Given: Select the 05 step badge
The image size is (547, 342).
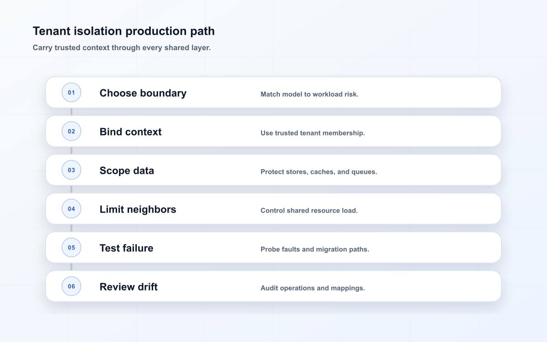Looking at the screenshot, I should click(72, 248).
